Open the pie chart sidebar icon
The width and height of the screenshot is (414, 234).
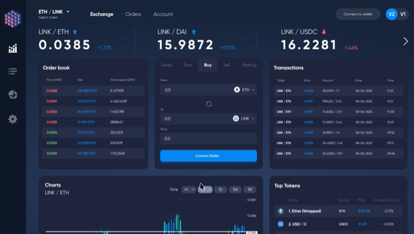pyautogui.click(x=13, y=94)
